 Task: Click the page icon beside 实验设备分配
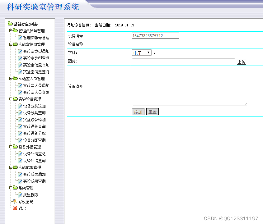20,133
